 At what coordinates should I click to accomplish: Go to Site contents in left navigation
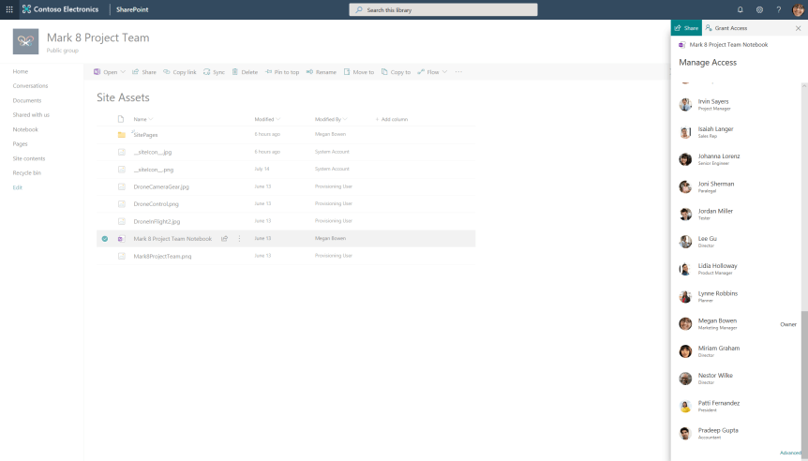tap(28, 158)
